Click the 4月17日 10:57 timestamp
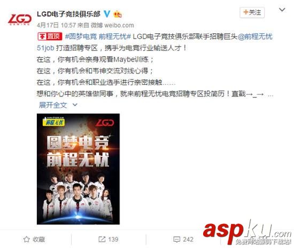The height and width of the screenshot is (248, 294). 56,25
